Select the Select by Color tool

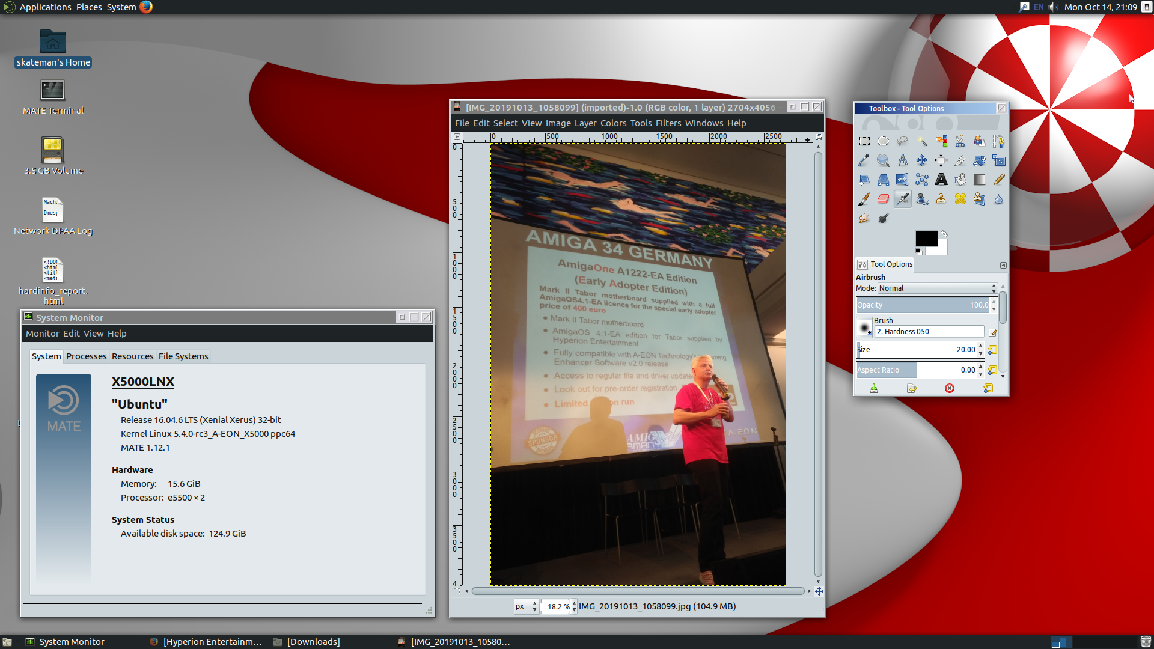click(x=941, y=141)
